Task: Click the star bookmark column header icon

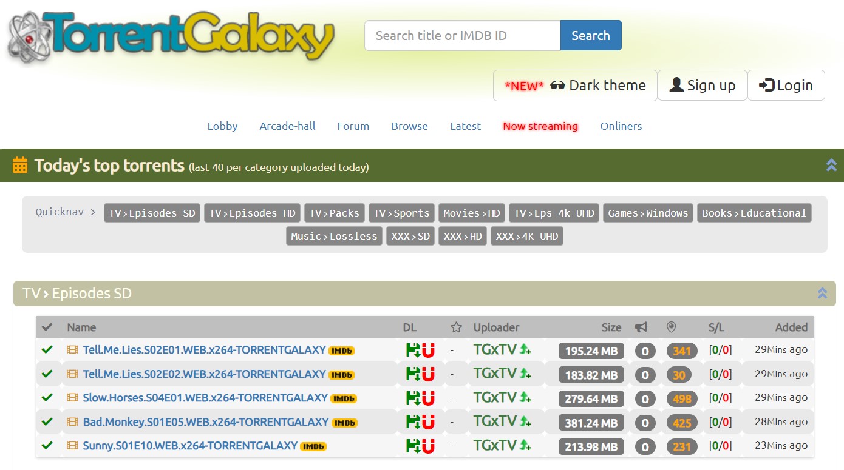Action: coord(457,327)
